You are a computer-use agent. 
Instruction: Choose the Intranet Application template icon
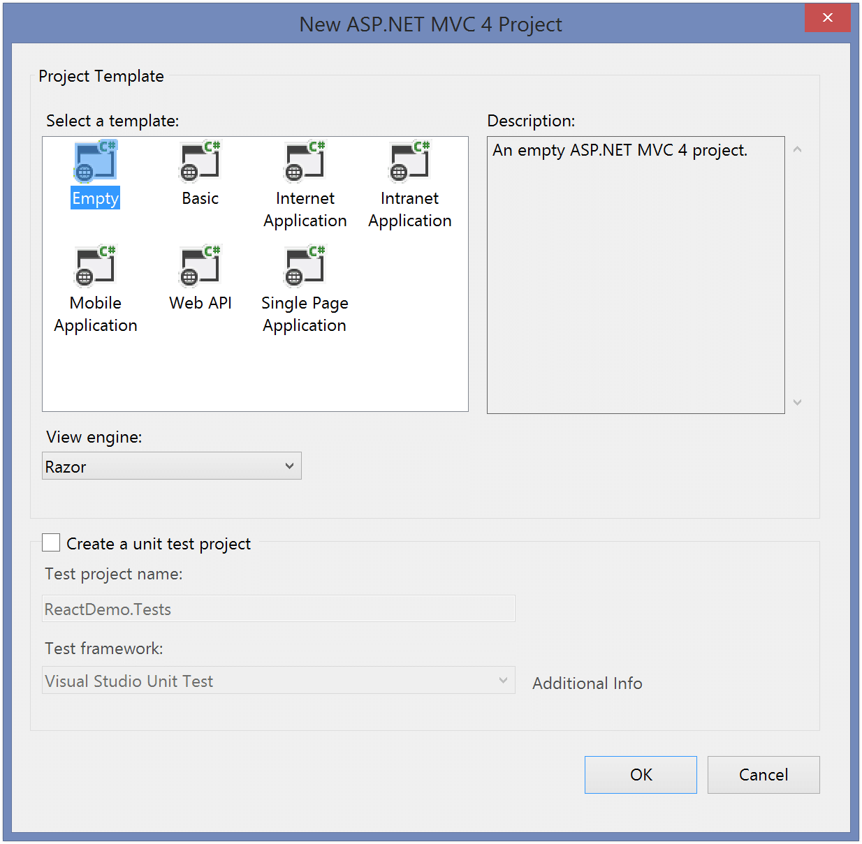(x=410, y=161)
